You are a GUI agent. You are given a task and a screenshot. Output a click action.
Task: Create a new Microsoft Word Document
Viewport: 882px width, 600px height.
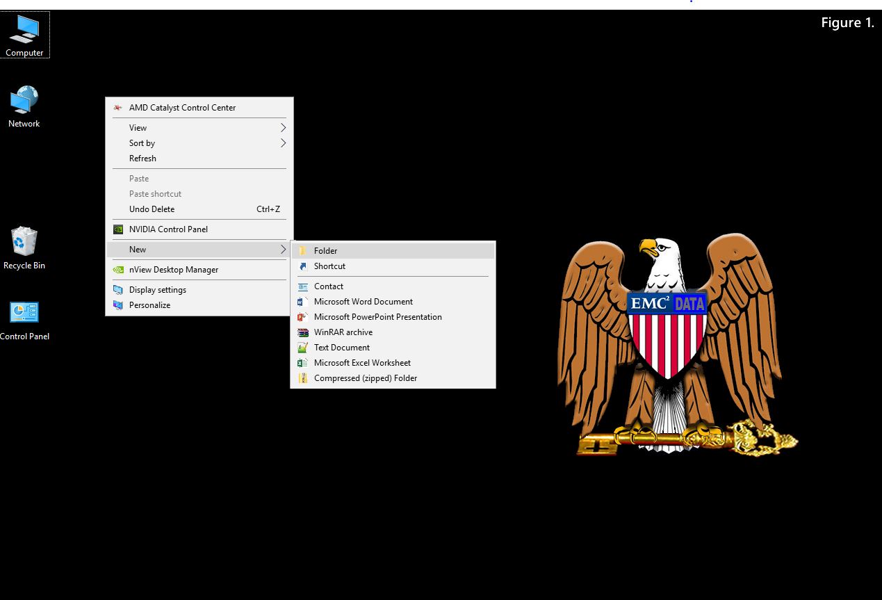(x=393, y=302)
